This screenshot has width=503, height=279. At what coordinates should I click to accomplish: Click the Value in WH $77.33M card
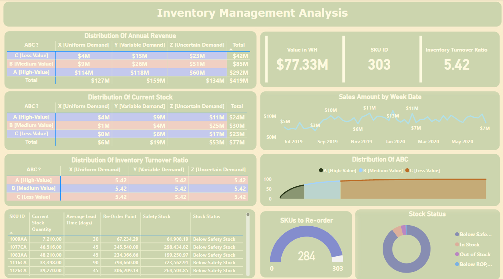click(x=302, y=59)
